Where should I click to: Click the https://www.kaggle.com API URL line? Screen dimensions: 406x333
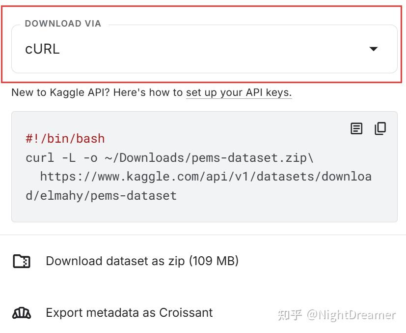205,176
